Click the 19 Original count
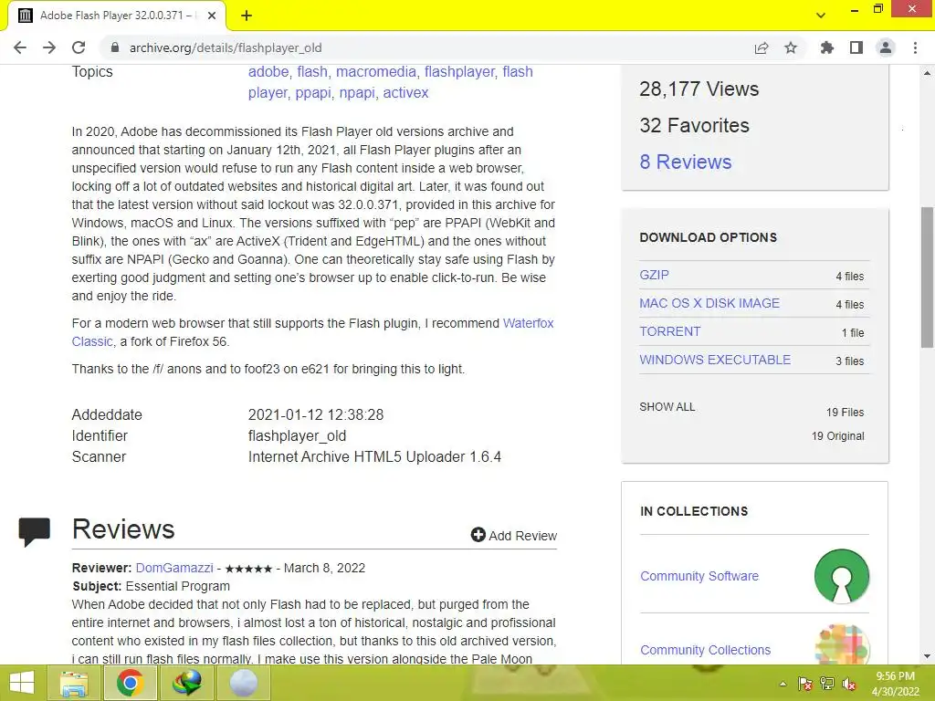The height and width of the screenshot is (701, 935). pyautogui.click(x=837, y=435)
